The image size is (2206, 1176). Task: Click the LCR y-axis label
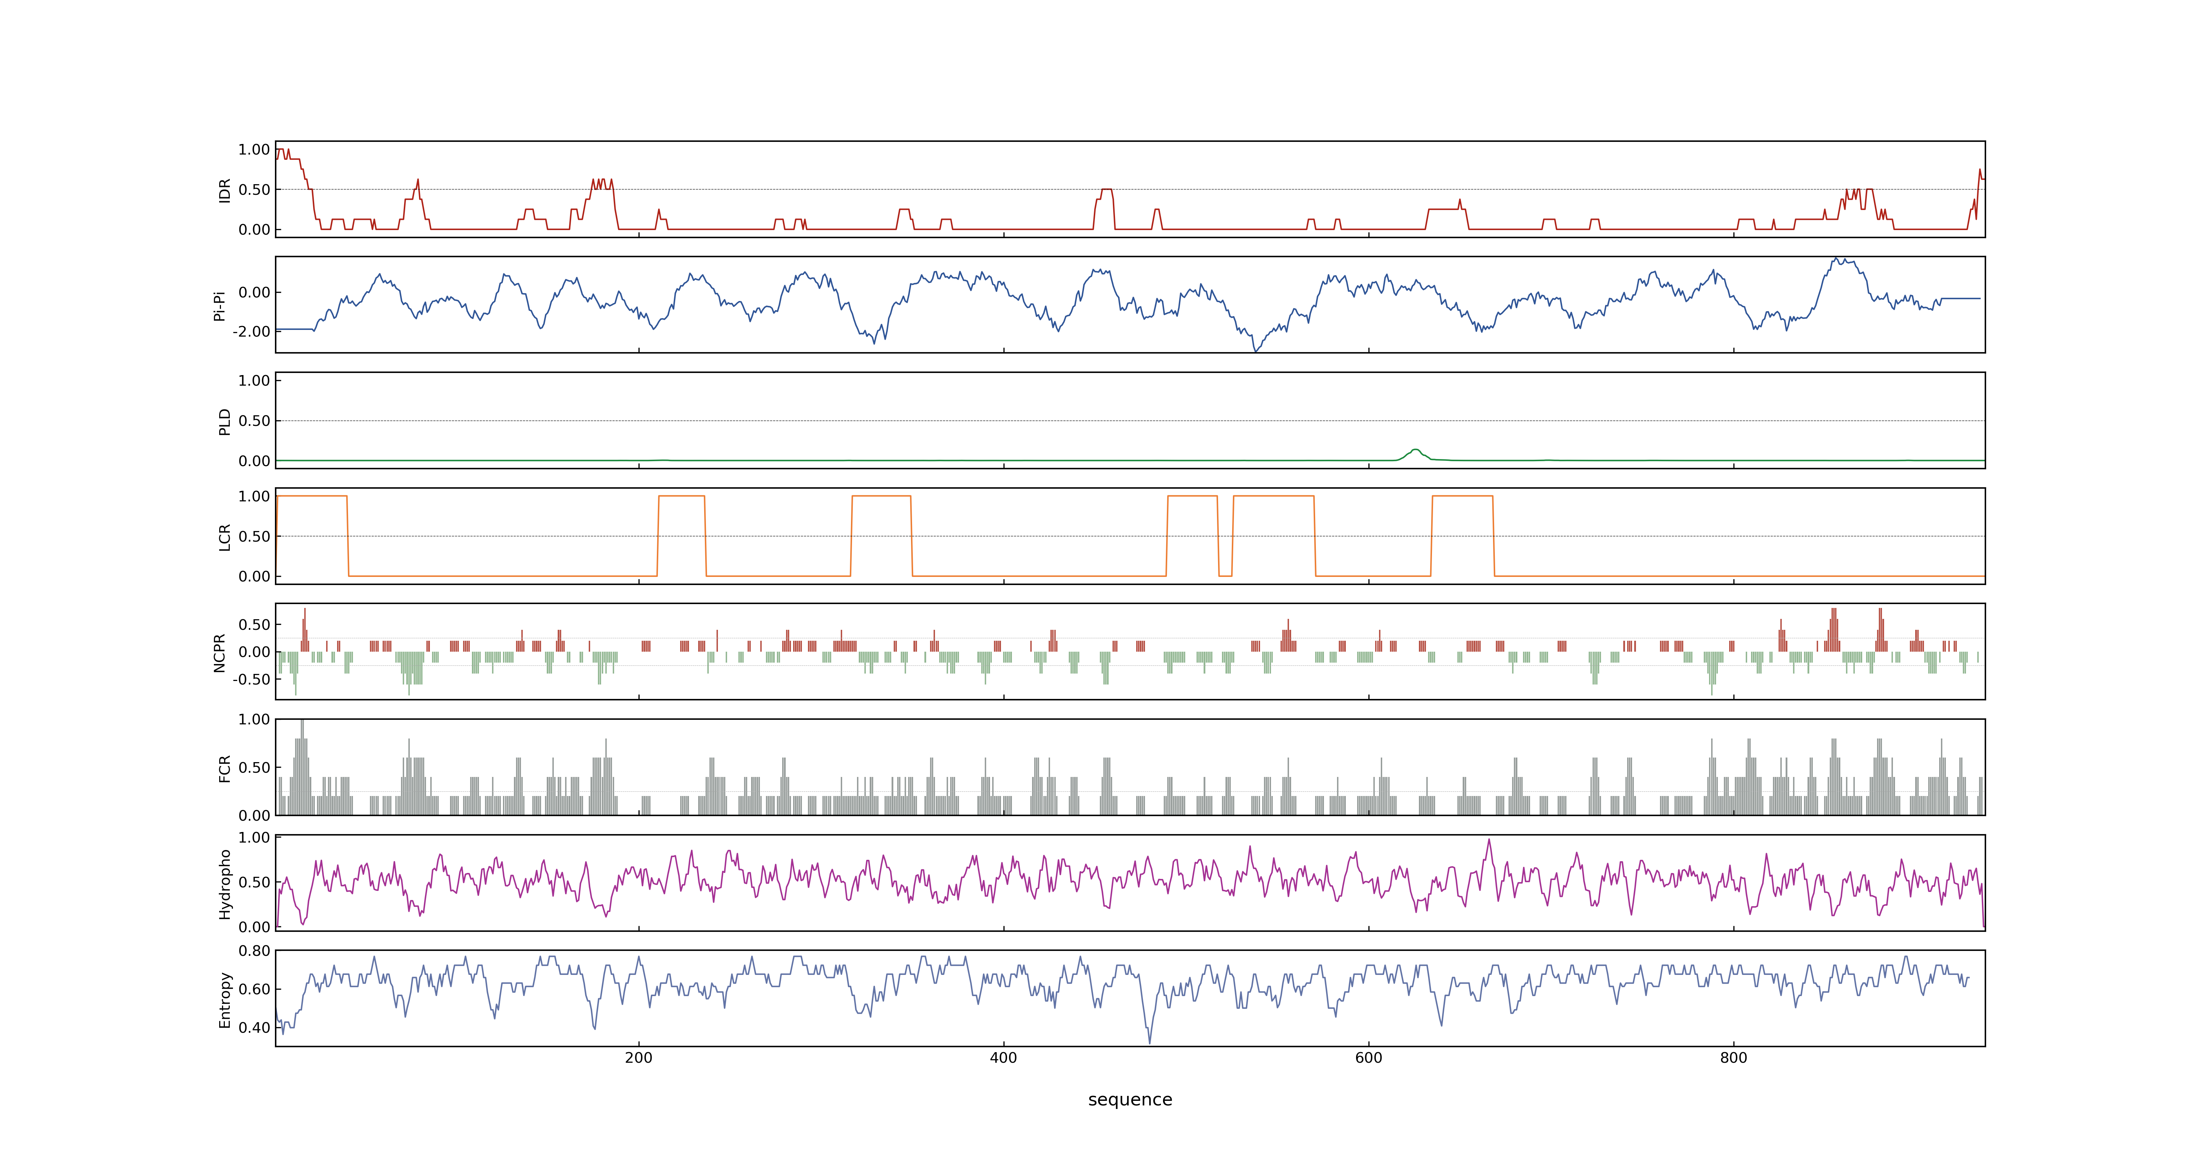[224, 537]
